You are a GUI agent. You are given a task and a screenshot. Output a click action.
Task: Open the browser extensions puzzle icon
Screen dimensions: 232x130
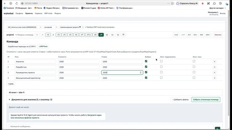[214, 3]
